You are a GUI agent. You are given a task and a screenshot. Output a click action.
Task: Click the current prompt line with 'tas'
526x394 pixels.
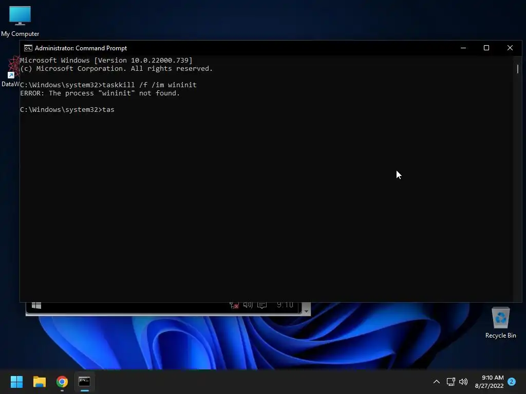(x=67, y=110)
